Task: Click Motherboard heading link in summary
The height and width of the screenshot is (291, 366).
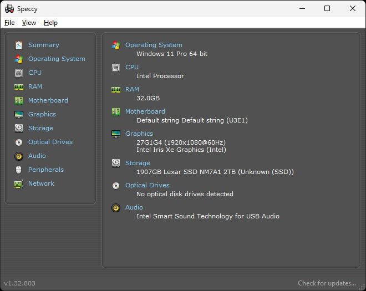Action: point(145,111)
